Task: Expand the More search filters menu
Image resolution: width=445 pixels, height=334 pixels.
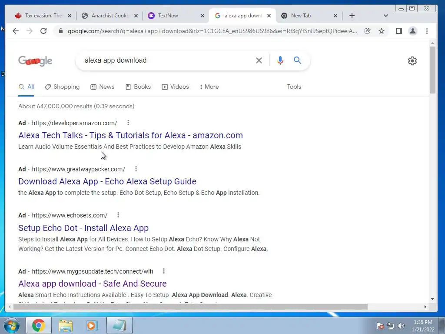Action: click(209, 87)
